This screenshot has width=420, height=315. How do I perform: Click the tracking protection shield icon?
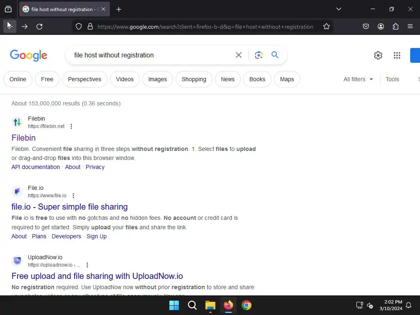pos(78,27)
